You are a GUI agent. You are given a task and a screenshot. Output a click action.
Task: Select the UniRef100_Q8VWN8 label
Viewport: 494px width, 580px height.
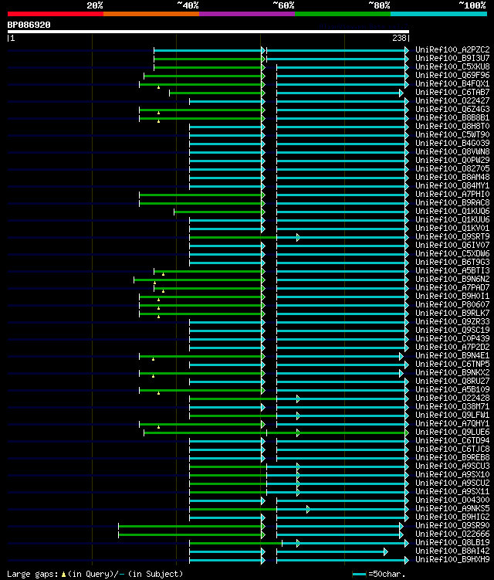point(452,151)
